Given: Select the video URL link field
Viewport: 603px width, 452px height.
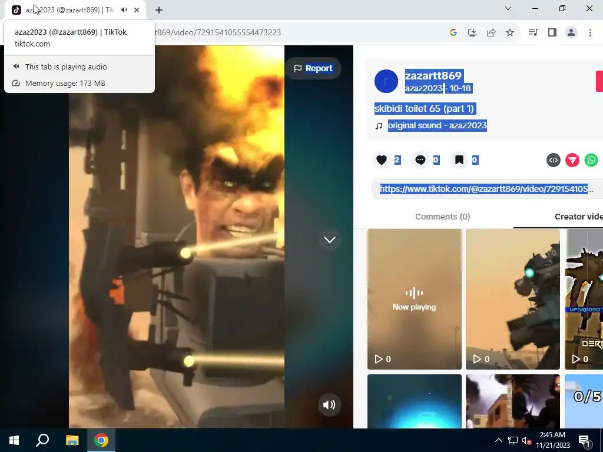Looking at the screenshot, I should 487,189.
